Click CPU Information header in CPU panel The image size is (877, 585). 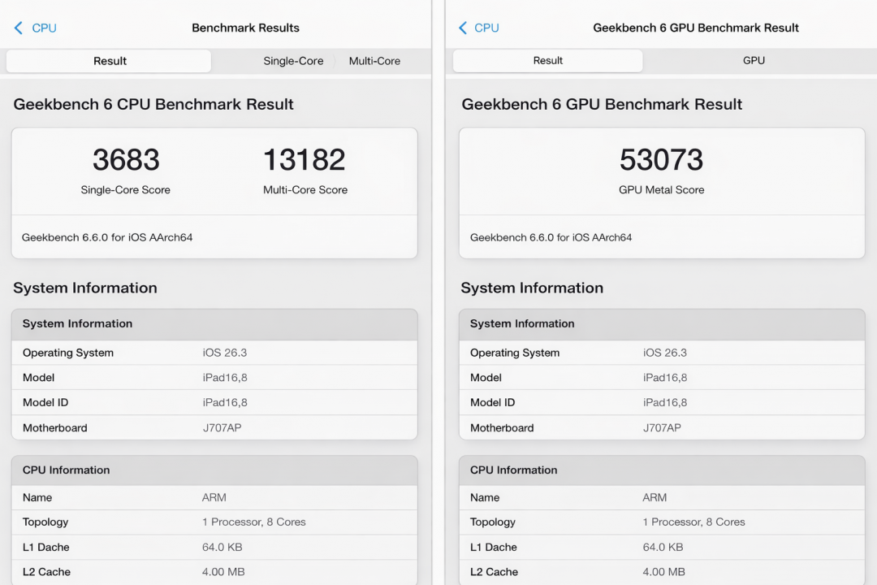pyautogui.click(x=214, y=470)
